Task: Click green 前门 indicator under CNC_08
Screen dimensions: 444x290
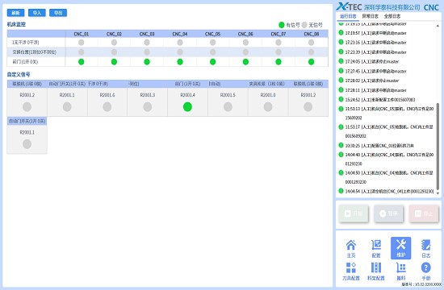Action: pos(311,61)
